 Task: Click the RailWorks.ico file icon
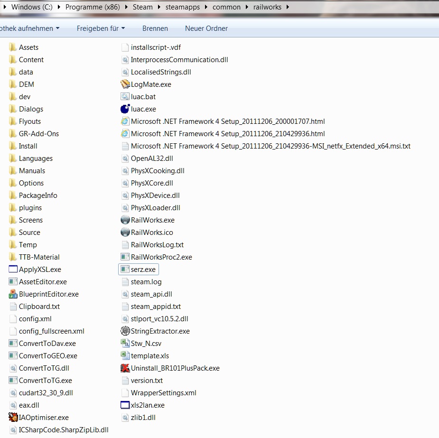tap(125, 233)
